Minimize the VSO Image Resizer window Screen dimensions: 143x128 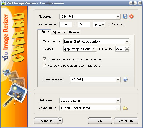pyautogui.click(x=131, y=3)
